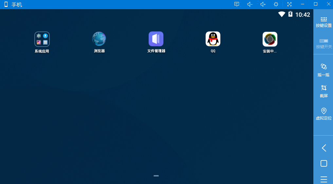
Task: Take a screenshot with 截屏
Action: click(324, 91)
